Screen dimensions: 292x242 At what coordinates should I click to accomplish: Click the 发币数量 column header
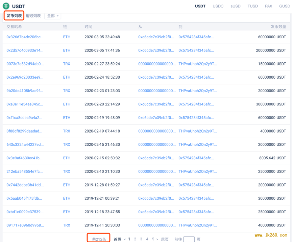[x=278, y=27]
